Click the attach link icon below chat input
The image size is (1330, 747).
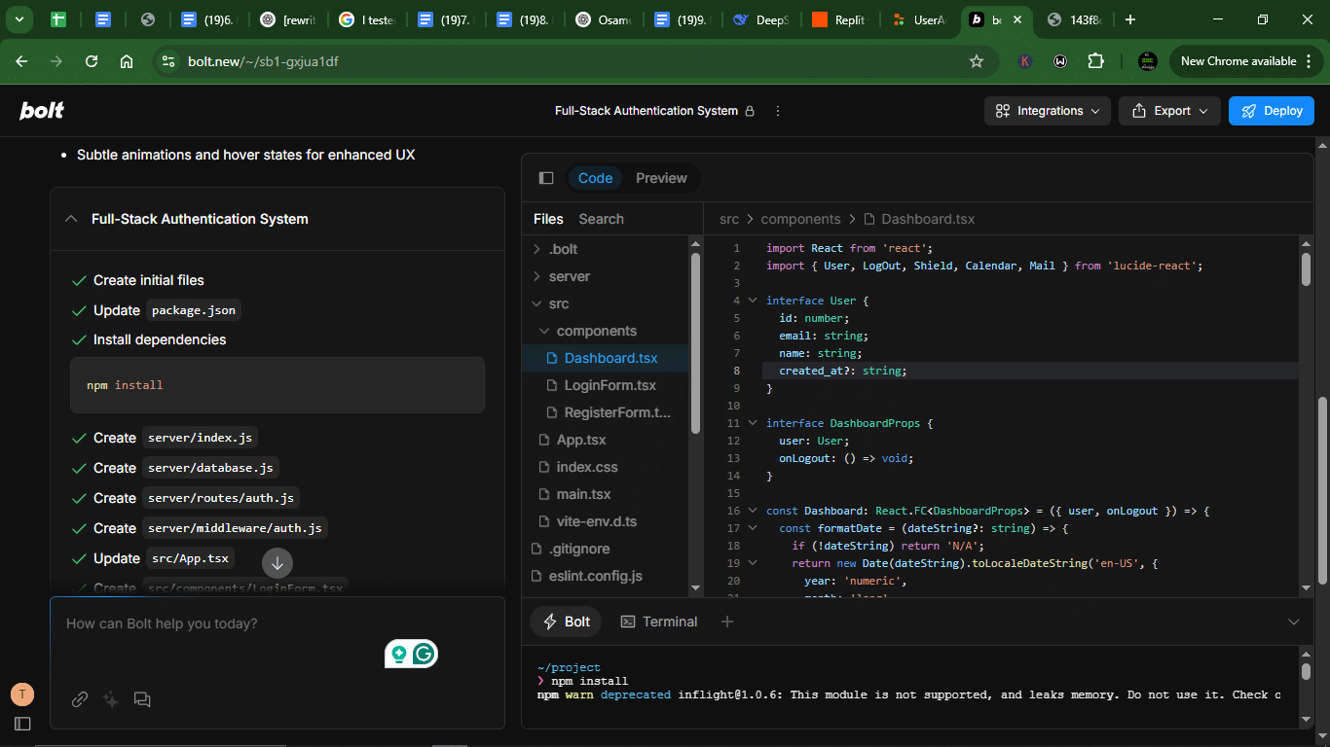pos(80,699)
